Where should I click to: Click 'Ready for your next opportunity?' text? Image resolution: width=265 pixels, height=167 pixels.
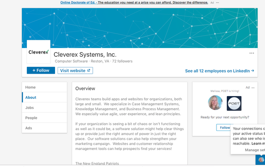(x=225, y=117)
